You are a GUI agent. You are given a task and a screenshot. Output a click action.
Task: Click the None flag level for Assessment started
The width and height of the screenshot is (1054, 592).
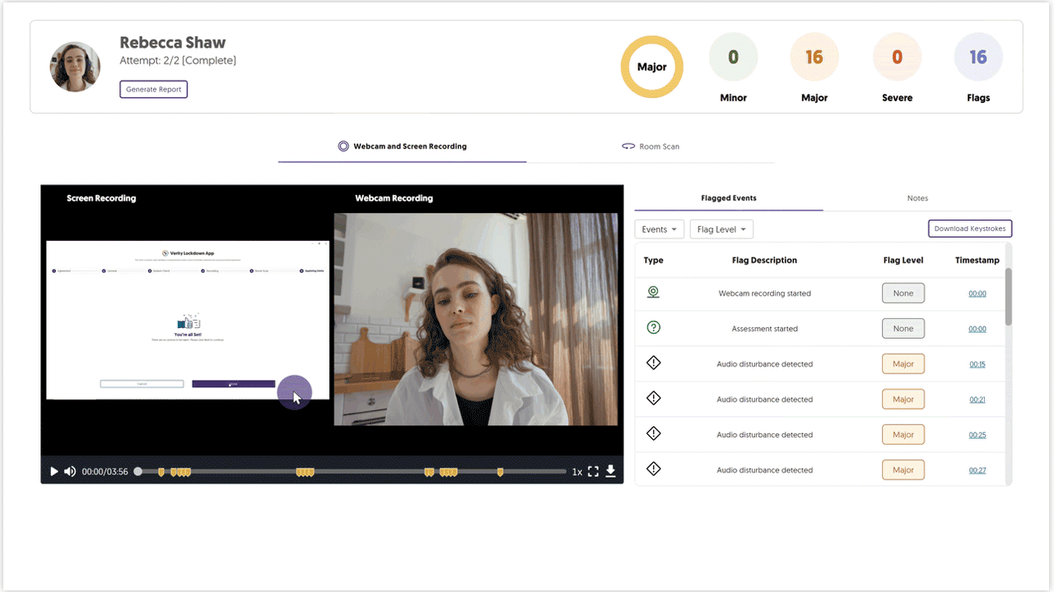(x=903, y=328)
